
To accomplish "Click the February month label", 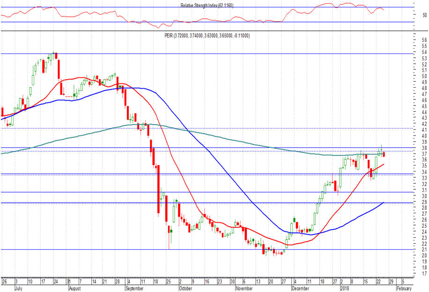I will point(406,288).
